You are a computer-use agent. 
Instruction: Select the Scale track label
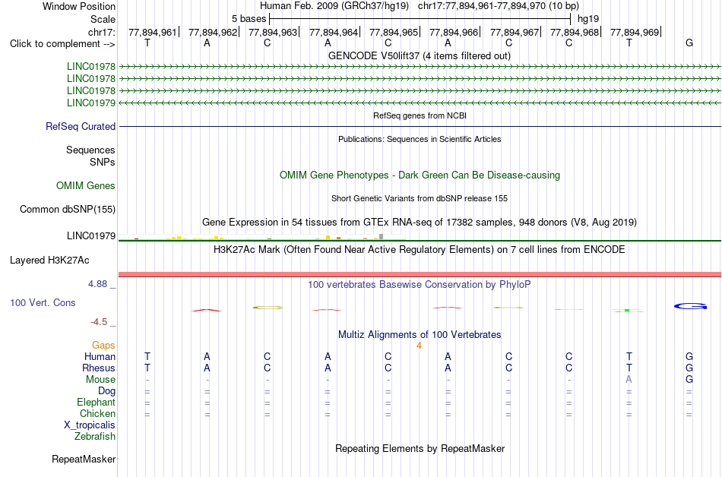[x=103, y=19]
